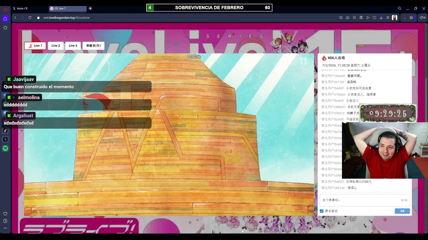Open the downloads panel icon
The height and width of the screenshot is (240, 428).
(381, 18)
